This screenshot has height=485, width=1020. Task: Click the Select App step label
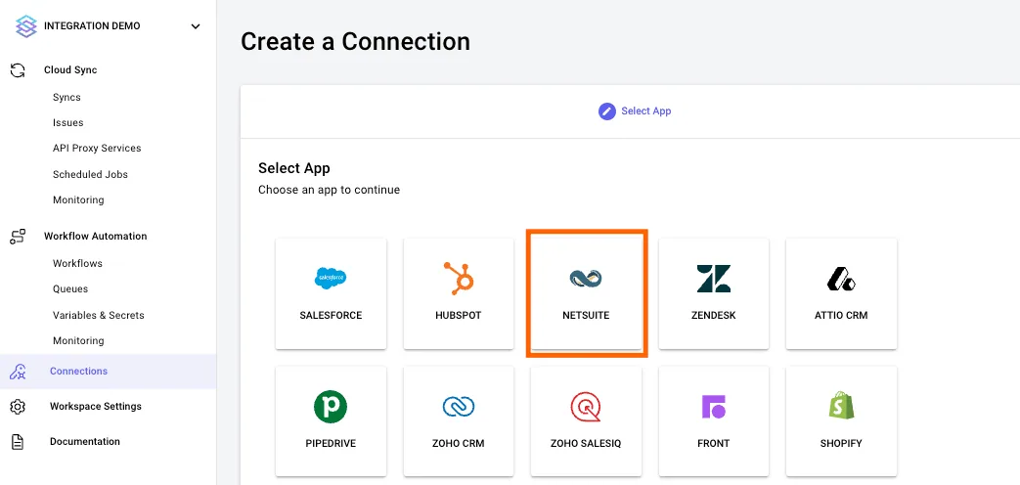click(x=646, y=111)
